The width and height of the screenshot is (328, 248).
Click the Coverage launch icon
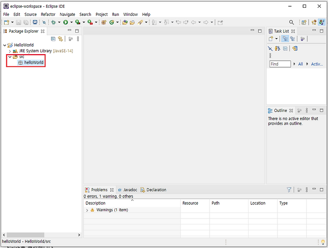click(x=78, y=22)
